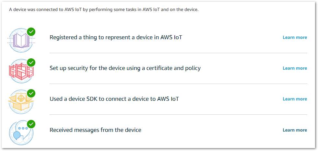Click the yellow SDK box icon
Viewport: 318px width, 151px height.
[x=21, y=102]
